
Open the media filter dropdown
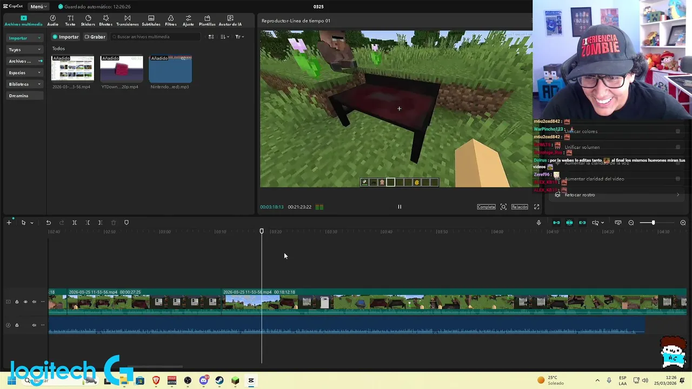[x=239, y=37]
